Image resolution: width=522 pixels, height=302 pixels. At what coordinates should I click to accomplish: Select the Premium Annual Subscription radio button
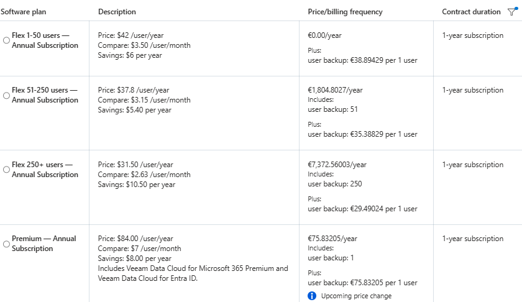6,244
